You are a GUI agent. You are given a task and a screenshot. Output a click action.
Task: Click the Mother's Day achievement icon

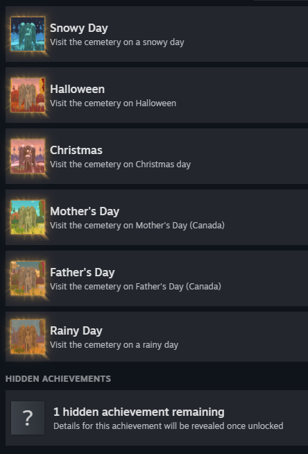(x=28, y=217)
